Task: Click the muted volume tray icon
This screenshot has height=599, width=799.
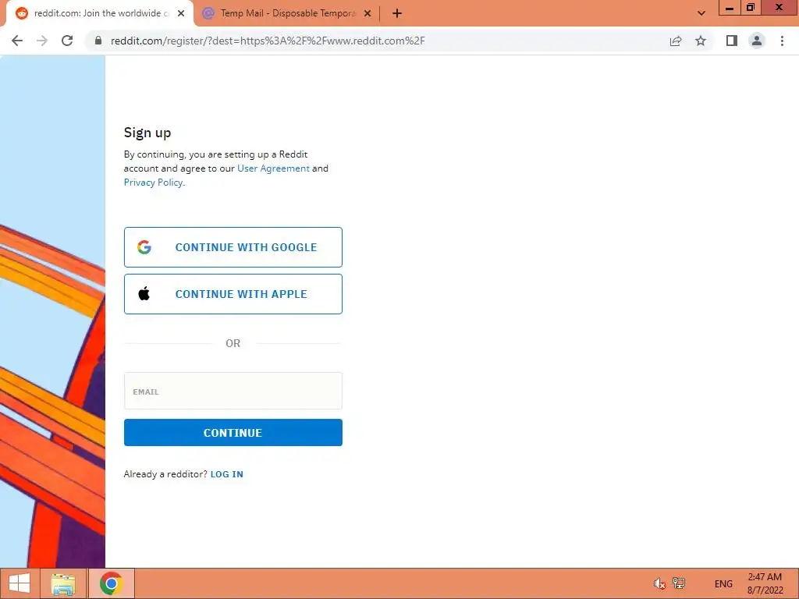Action: tap(659, 583)
